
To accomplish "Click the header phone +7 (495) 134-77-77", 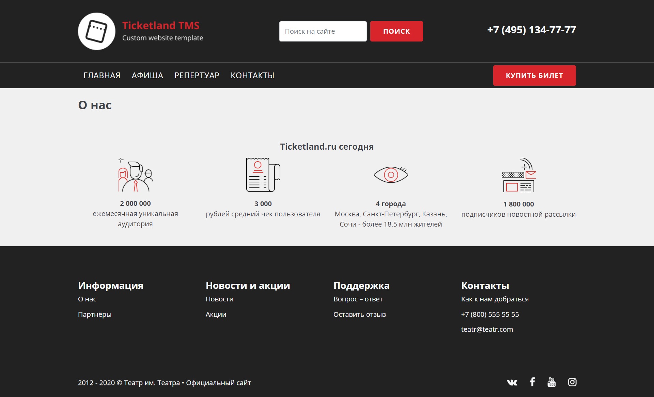I will click(x=531, y=30).
